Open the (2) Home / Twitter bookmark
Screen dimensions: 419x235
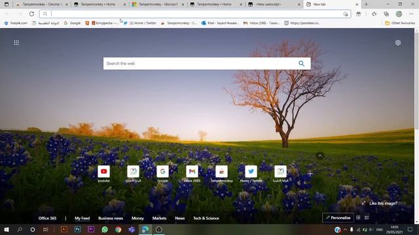click(140, 23)
